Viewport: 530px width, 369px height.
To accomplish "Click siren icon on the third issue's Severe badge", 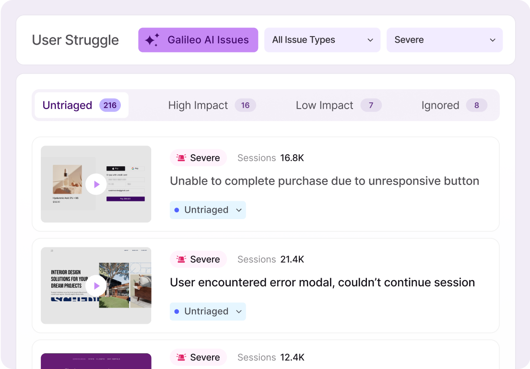I will [181, 357].
